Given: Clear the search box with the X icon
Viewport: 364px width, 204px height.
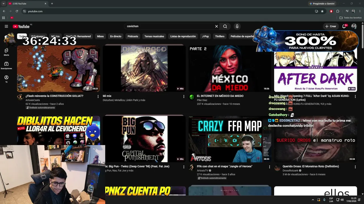Looking at the screenshot, I should (216, 26).
